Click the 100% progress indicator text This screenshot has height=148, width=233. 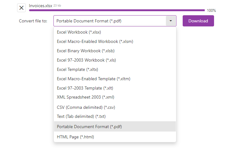[x=211, y=11]
